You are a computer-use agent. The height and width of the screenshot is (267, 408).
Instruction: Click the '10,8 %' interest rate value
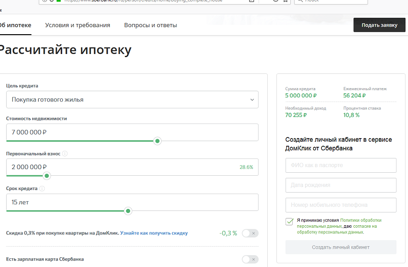pos(351,115)
